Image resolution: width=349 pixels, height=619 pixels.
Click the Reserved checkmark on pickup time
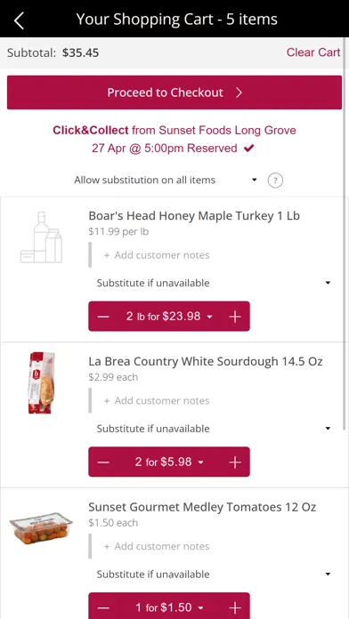pyautogui.click(x=248, y=149)
